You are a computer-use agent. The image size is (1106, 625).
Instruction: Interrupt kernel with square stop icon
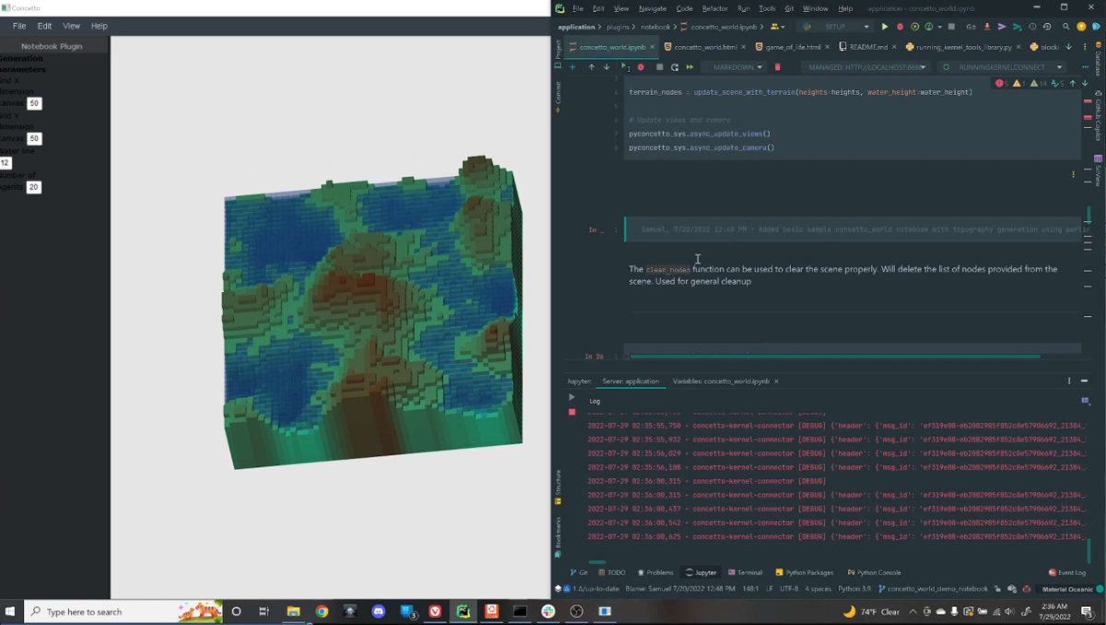(659, 67)
